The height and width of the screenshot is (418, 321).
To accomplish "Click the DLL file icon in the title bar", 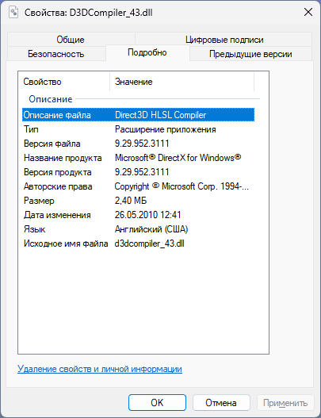I will [x=13, y=12].
